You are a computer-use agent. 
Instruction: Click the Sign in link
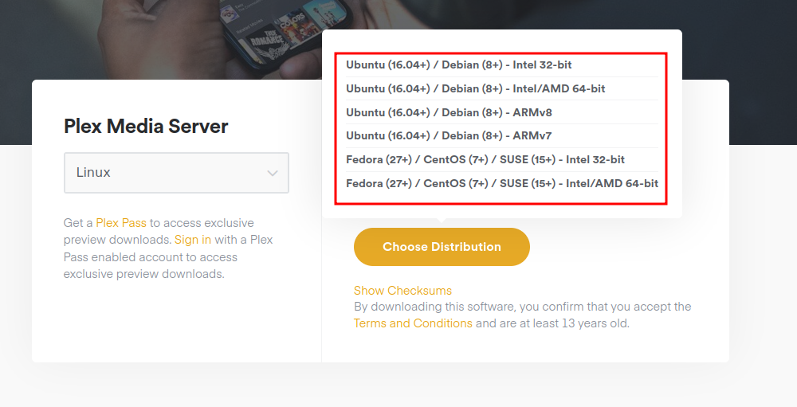193,240
